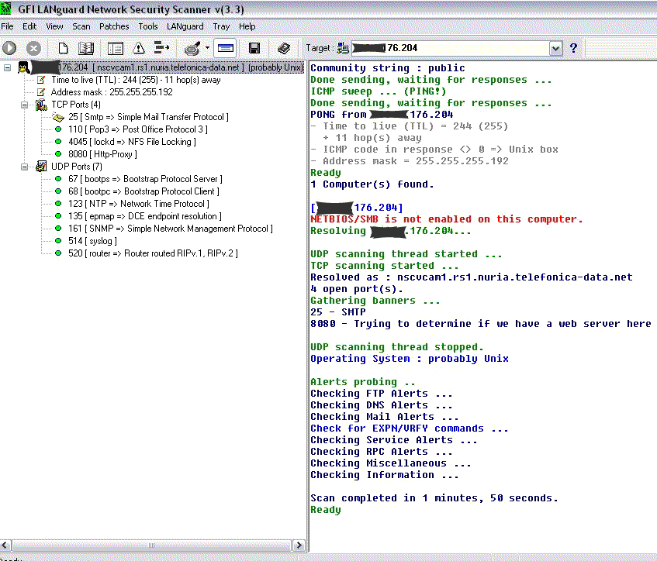Collapse the UDP Ports node

coord(24,167)
